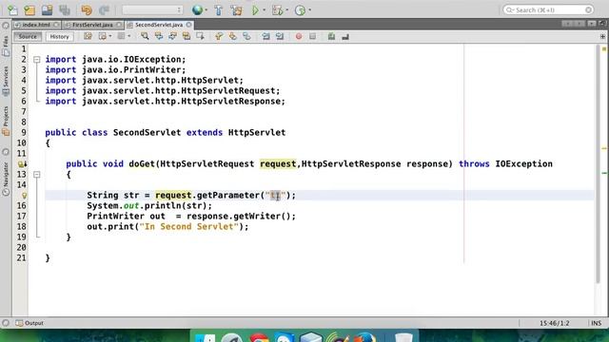Screen dimensions: 609x342
Task: Click the Shift Line Right icon
Action: (x=280, y=36)
